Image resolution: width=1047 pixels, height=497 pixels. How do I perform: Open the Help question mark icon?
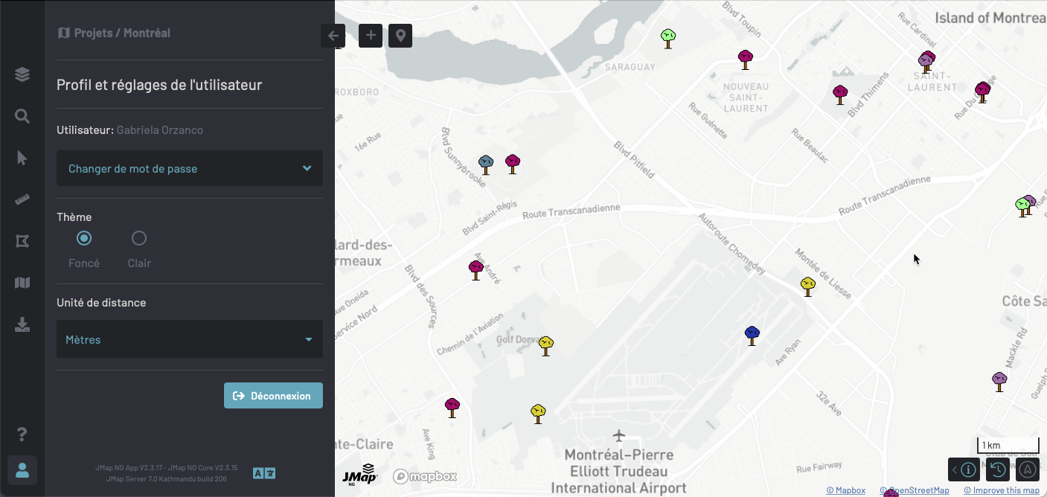(22, 434)
